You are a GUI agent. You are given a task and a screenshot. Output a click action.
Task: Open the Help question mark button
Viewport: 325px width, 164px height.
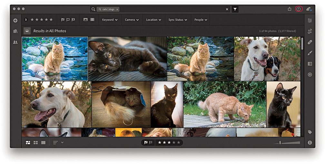[x=299, y=9]
